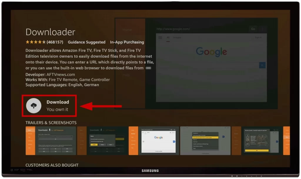Select the rating count (468157)
301x179 pixels.
pyautogui.click(x=55, y=42)
